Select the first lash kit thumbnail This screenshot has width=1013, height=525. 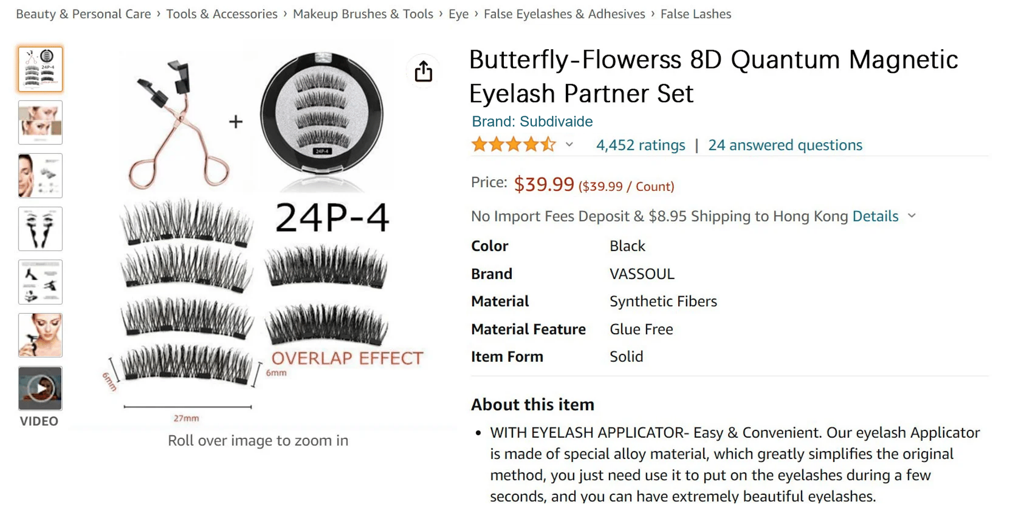click(40, 69)
